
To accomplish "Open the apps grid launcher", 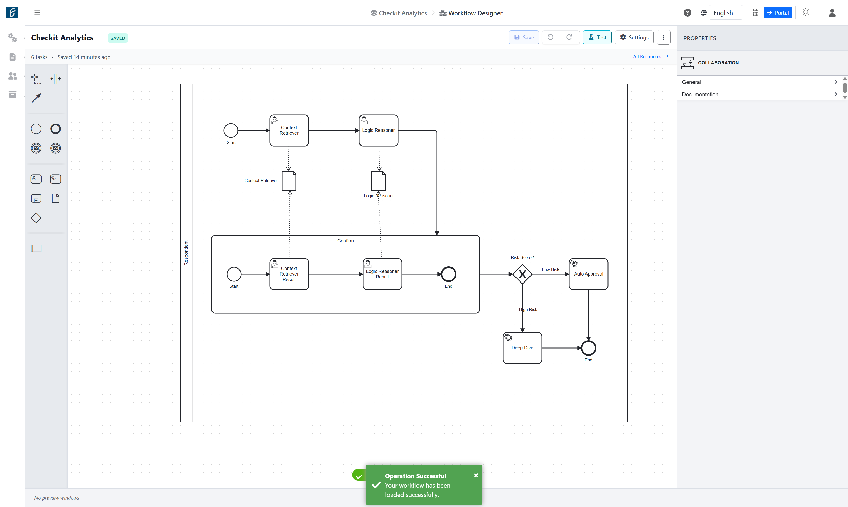I will pyautogui.click(x=755, y=13).
